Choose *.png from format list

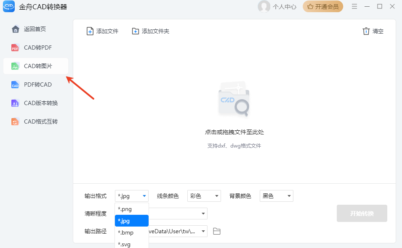click(x=132, y=209)
